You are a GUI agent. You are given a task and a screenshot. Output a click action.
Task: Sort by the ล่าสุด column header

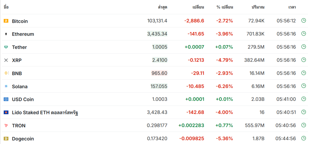click(x=162, y=7)
